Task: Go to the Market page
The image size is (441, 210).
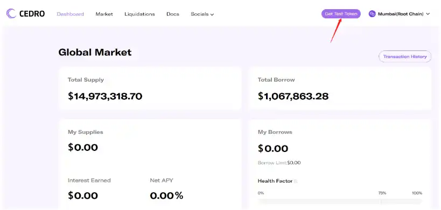Action: 104,14
